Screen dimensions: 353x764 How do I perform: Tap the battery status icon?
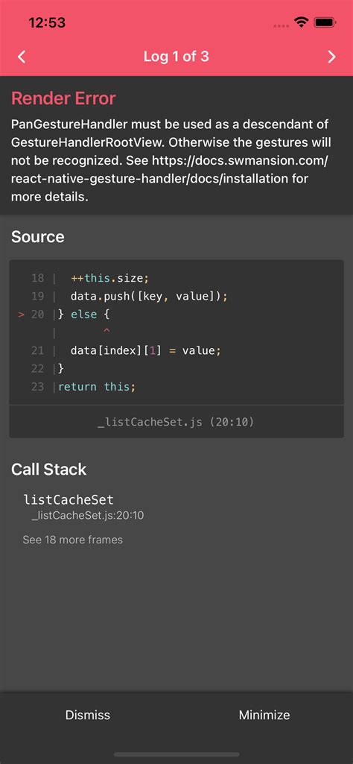324,22
